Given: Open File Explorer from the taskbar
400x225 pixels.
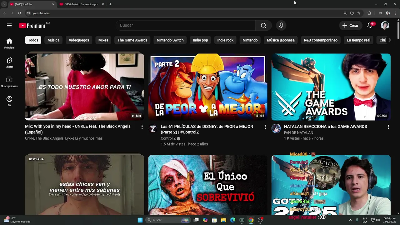Looking at the screenshot, I should (223, 220).
